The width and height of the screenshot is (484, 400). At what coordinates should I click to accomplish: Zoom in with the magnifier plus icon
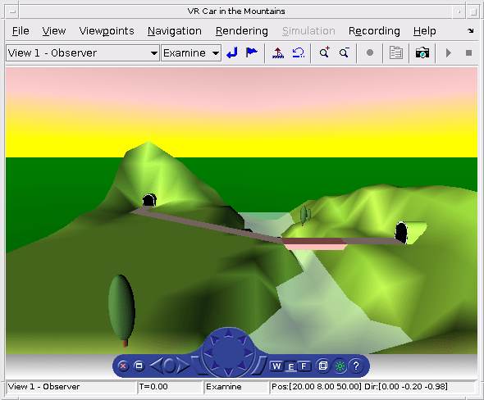[324, 52]
